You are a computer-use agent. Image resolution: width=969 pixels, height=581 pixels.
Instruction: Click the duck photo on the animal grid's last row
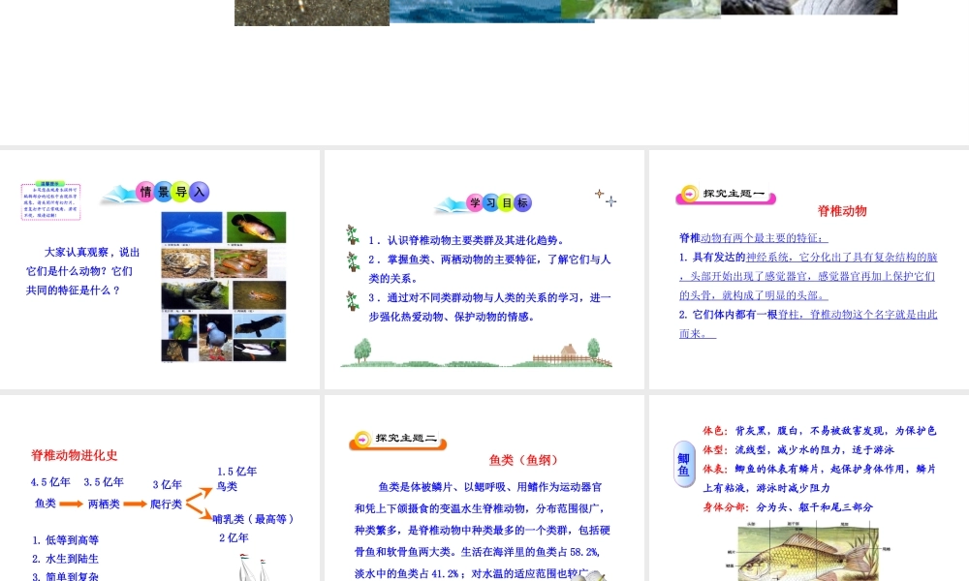tap(260, 350)
